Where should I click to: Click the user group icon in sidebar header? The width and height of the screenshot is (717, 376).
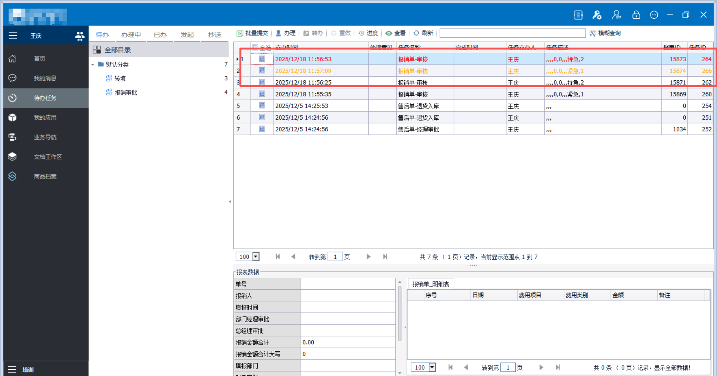(80, 36)
